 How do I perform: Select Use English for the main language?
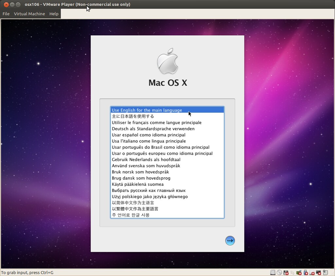[147, 110]
